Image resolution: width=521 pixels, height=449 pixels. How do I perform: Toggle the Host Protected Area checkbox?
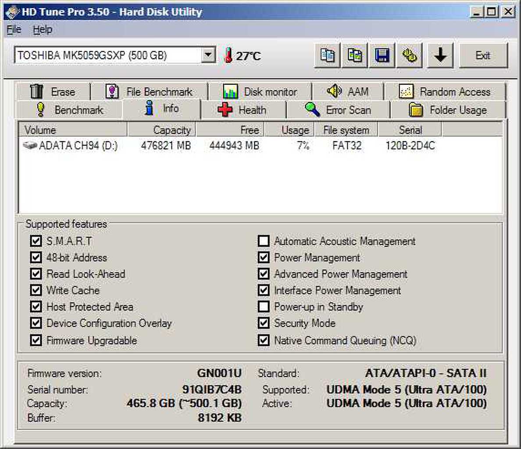coord(36,306)
